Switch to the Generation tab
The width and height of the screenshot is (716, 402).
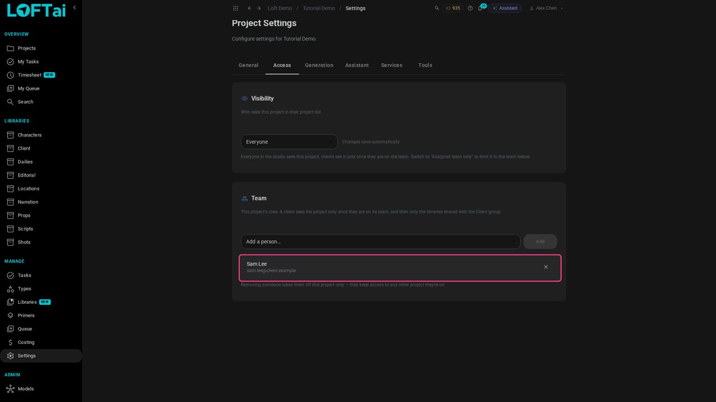[x=319, y=65]
